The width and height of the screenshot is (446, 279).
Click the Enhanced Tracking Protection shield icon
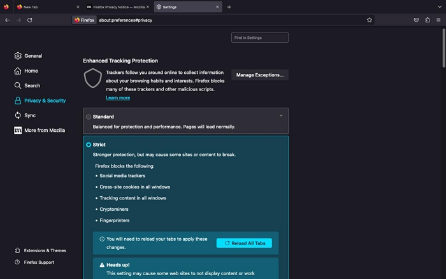[93, 78]
